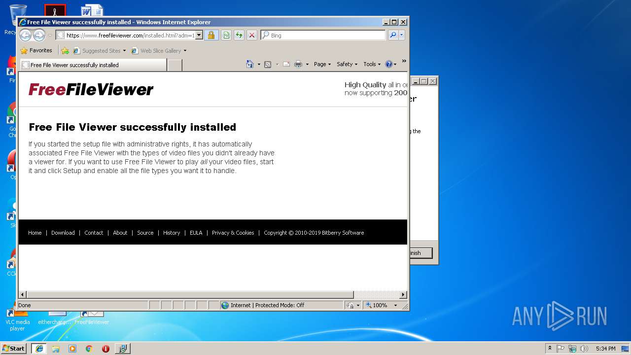Click the network tray icon
631x355 pixels.
572,348
